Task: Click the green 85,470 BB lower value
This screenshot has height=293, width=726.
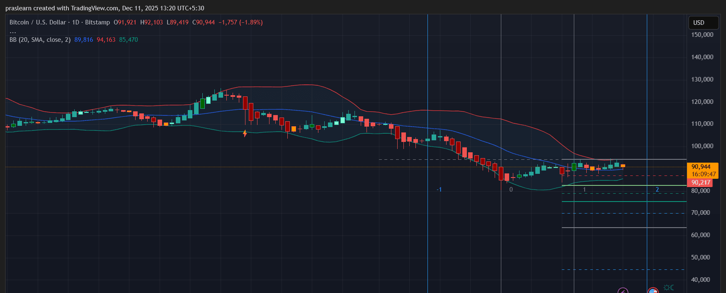Action: 129,40
